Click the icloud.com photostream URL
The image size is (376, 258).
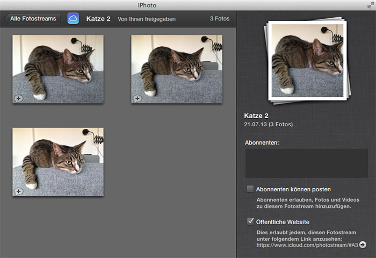307,245
